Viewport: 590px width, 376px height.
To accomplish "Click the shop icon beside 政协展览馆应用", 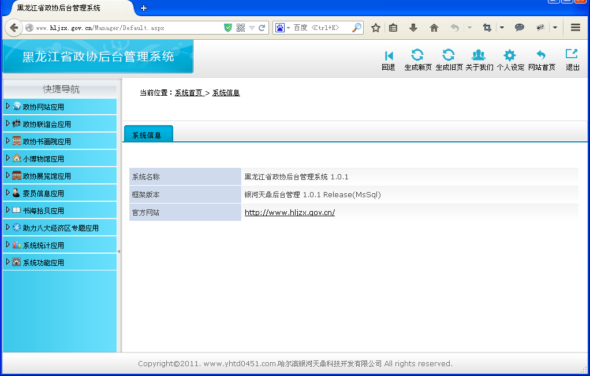I will [x=17, y=175].
